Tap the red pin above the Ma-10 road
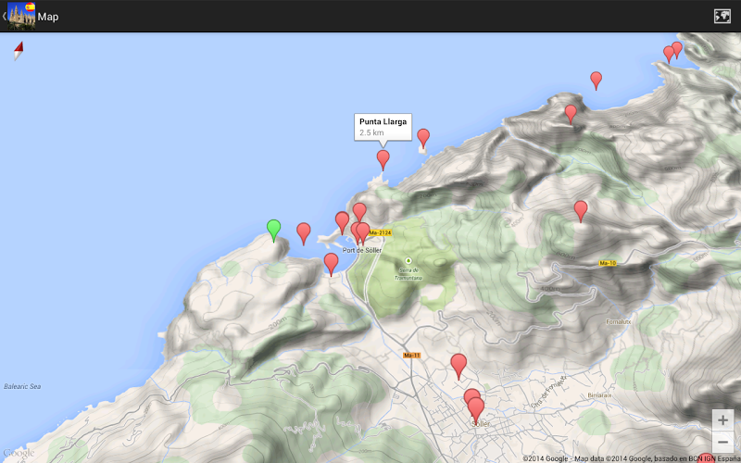This screenshot has height=463, width=741. pos(581,211)
